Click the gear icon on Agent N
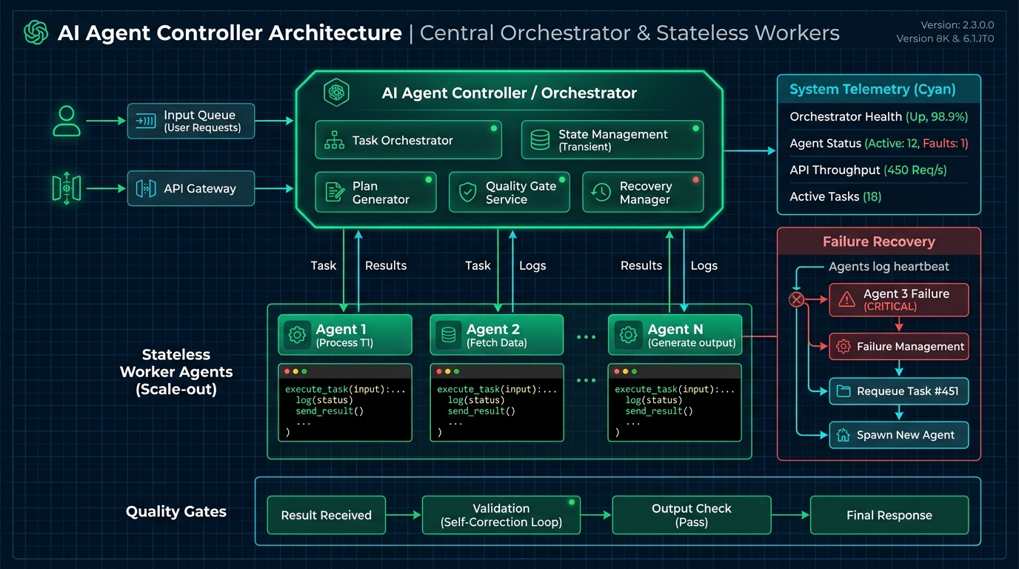 [629, 335]
